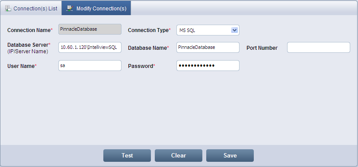Click the empty Port Number field
This screenshot has height=167, width=358.
coord(319,47)
